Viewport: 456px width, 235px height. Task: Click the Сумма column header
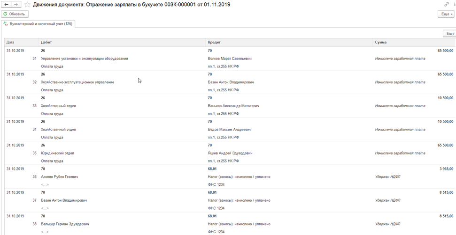pyautogui.click(x=414, y=42)
